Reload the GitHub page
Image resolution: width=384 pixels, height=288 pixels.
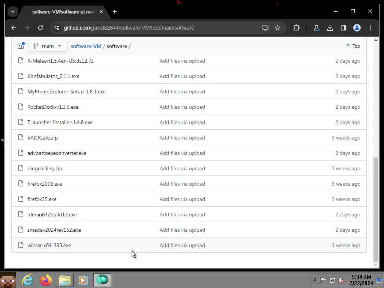click(x=40, y=28)
